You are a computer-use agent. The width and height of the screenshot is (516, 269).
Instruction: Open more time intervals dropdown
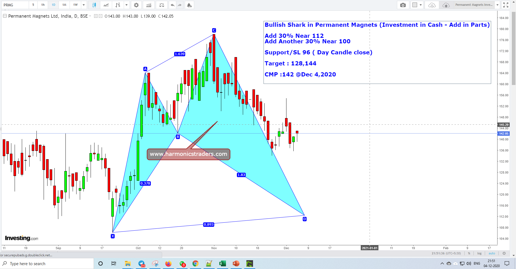[84, 5]
